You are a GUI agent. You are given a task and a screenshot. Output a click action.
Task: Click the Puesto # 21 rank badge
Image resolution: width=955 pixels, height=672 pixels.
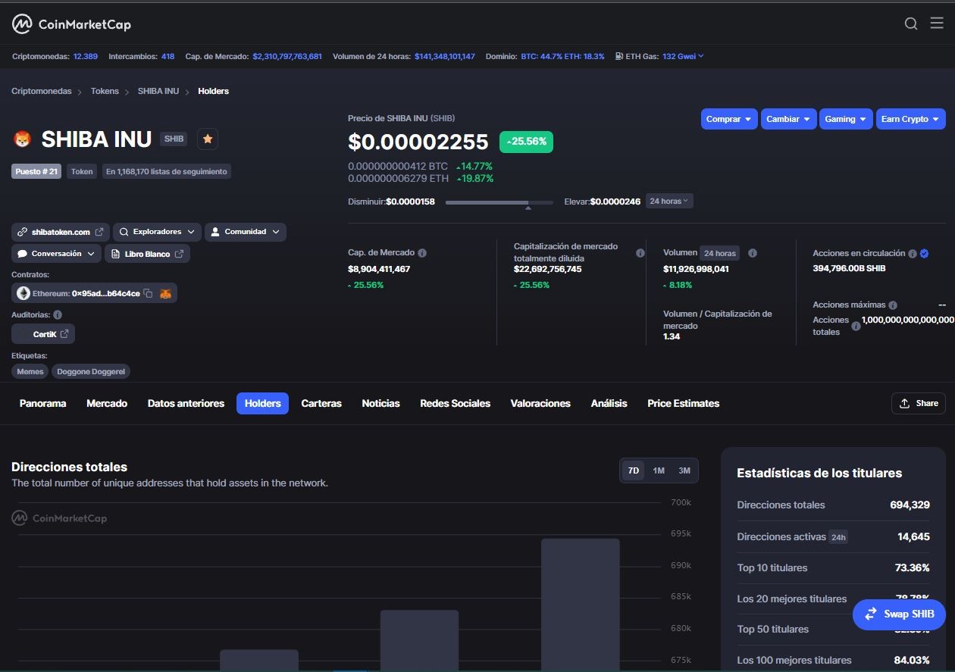(36, 171)
